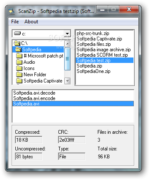This screenshot has width=150, height=180.
Task: Click the folder list scrollbar thumb
Action: point(68,59)
